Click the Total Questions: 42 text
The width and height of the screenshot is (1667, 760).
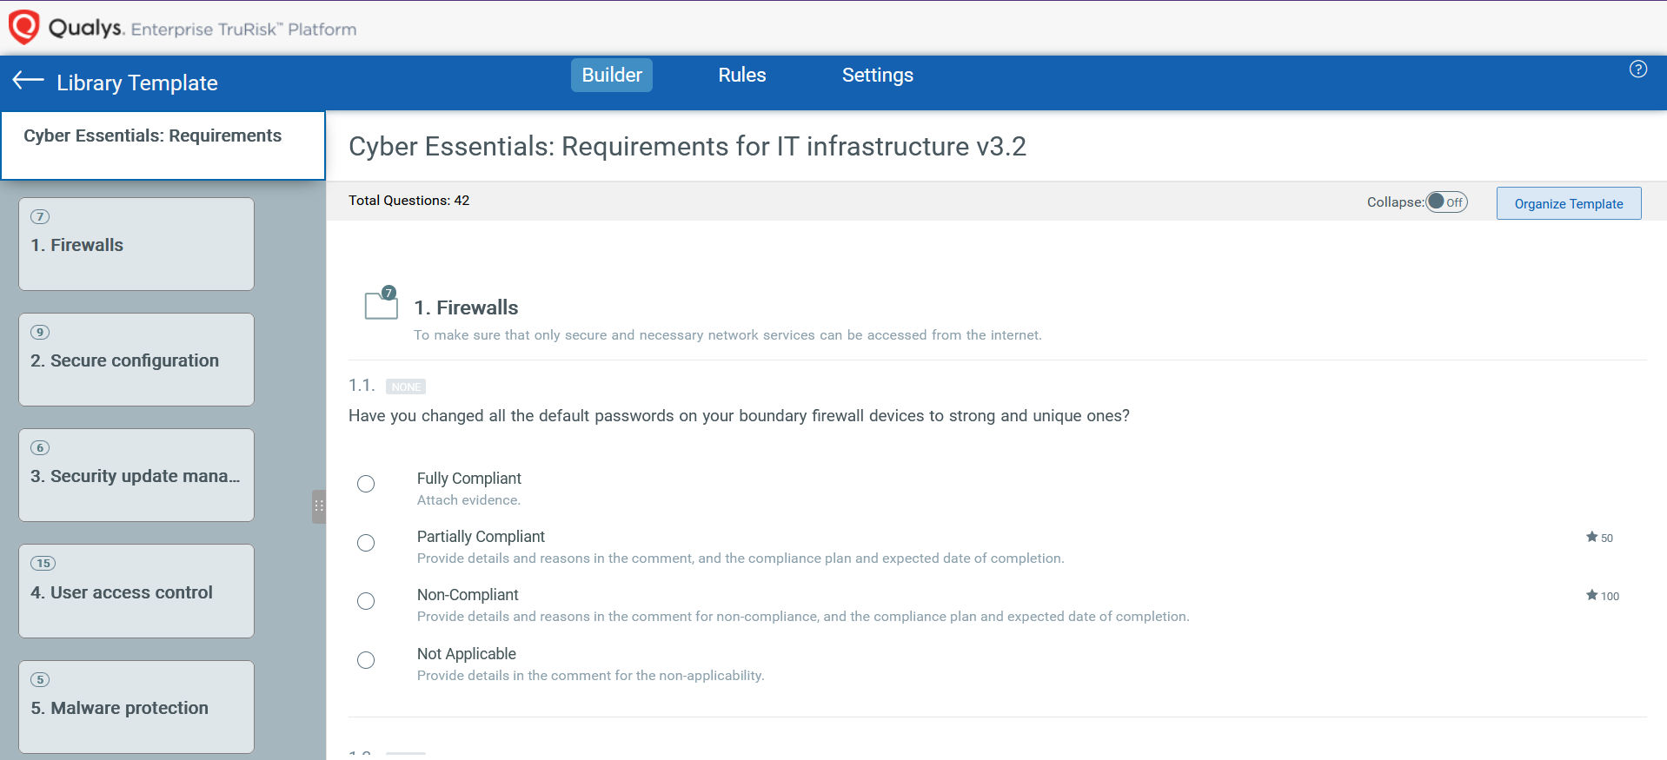pos(408,201)
